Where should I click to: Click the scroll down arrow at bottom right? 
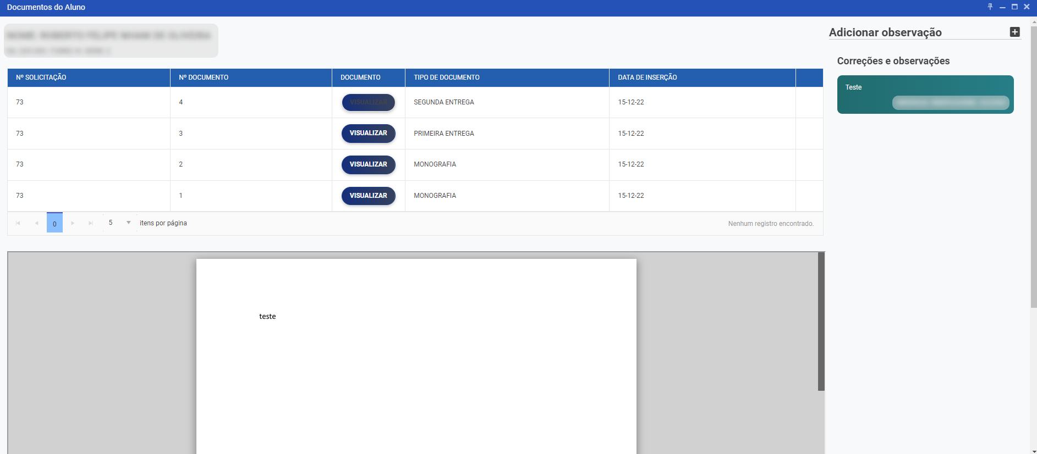(x=1034, y=451)
